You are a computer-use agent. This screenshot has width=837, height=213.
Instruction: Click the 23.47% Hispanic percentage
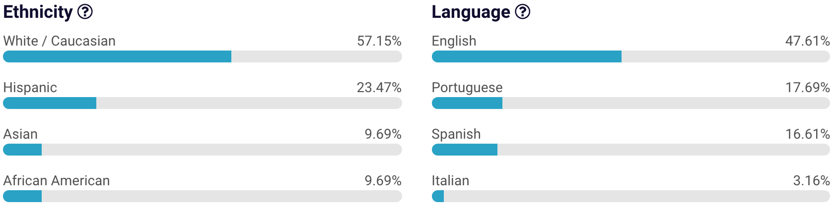(x=379, y=88)
